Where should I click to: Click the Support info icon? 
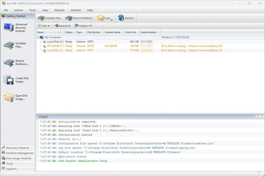3,168
